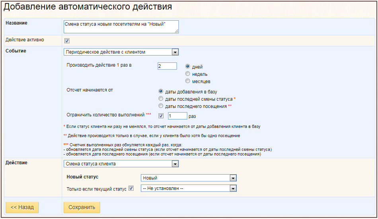Click the Название textarea resize grip

(177, 31)
